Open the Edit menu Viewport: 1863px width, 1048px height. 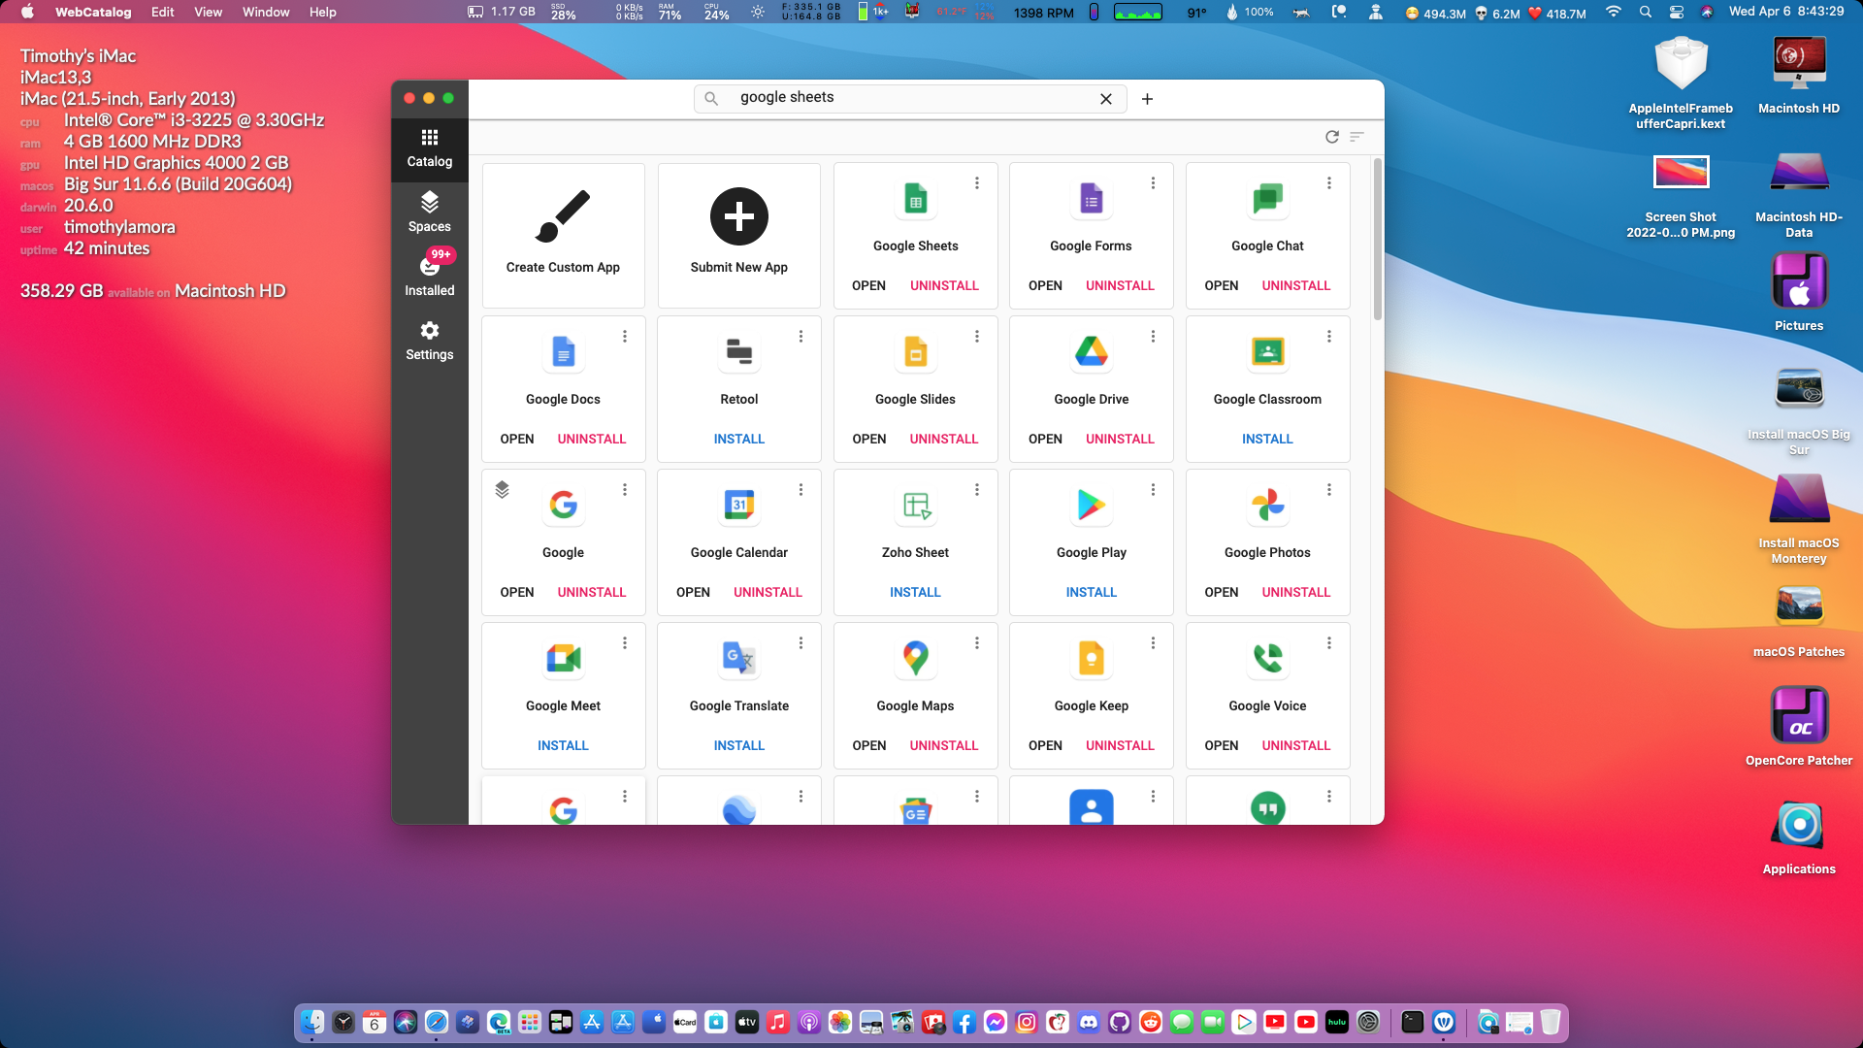click(x=162, y=12)
